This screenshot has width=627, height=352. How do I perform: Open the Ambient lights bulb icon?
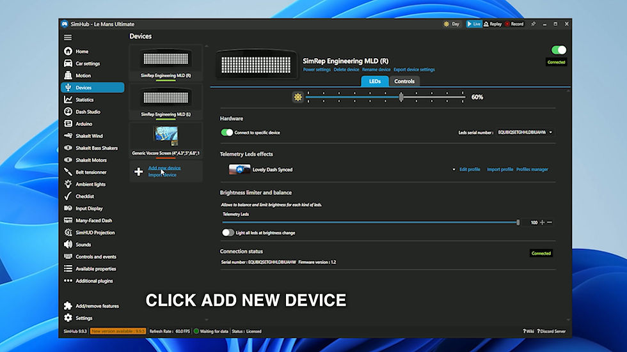coord(68,184)
